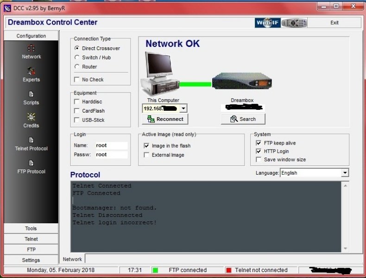
Task: Launch the Web-IF interface icon
Action: point(268,23)
